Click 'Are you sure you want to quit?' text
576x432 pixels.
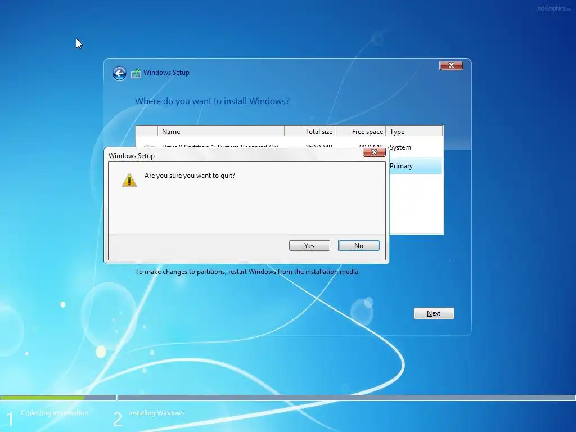click(190, 175)
